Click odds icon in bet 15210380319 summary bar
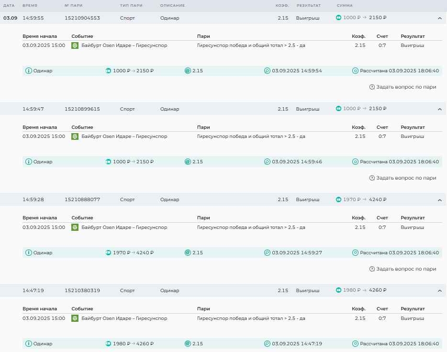This screenshot has height=352, width=447. click(188, 344)
